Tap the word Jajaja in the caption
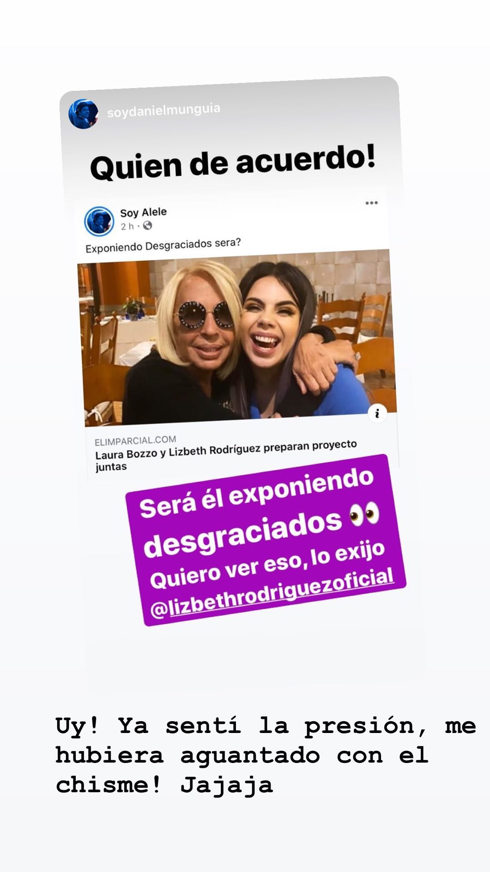This screenshot has height=872, width=490. pos(226,785)
